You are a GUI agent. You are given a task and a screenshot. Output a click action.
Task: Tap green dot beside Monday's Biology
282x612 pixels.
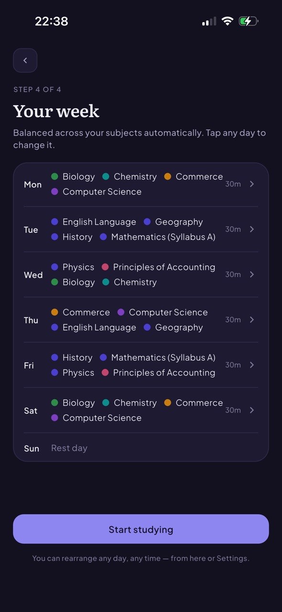54,177
